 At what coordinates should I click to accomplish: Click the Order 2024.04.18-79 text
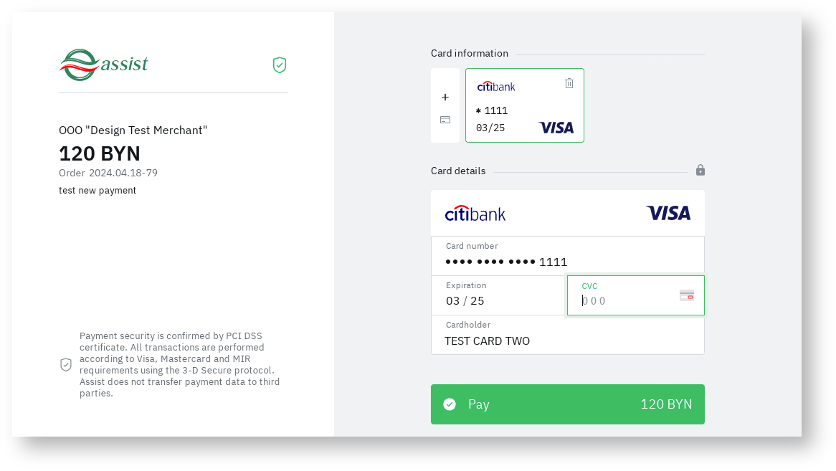click(x=108, y=173)
